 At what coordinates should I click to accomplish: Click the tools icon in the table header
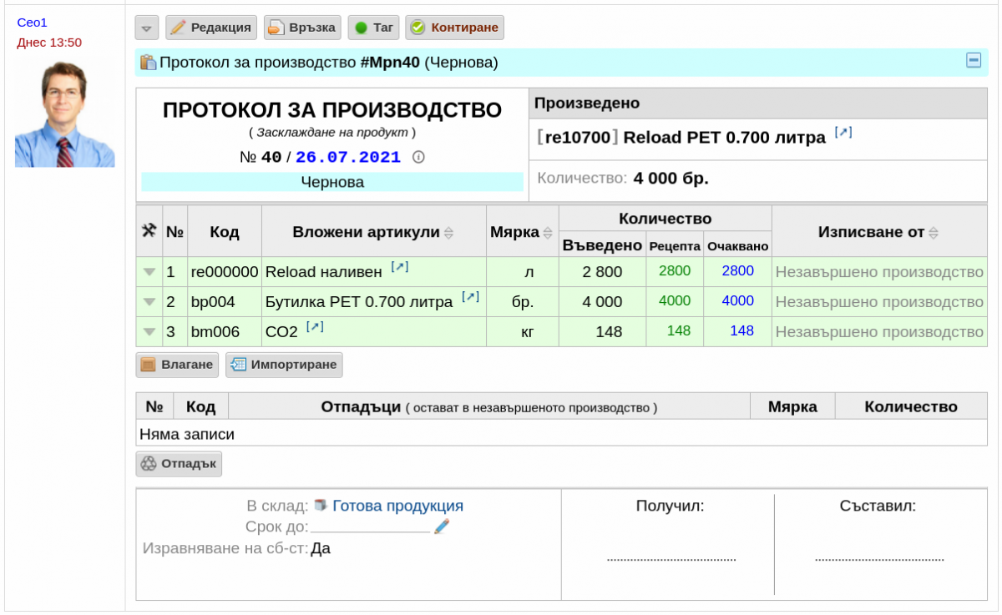click(x=149, y=230)
